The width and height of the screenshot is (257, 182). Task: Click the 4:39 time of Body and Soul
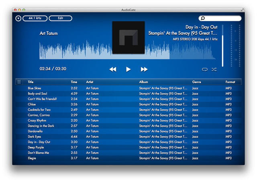74,94
